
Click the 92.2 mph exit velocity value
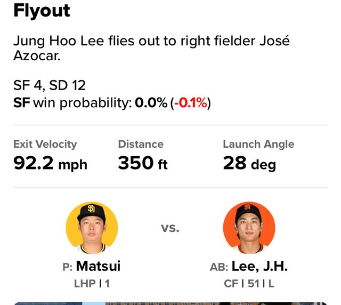tap(50, 163)
